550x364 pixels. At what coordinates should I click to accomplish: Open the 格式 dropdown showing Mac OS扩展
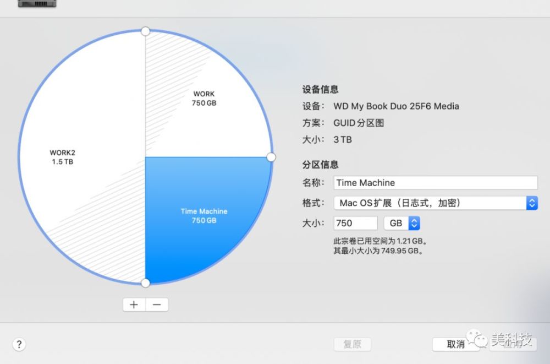coord(436,203)
